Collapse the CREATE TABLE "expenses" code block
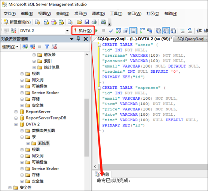The image size is (208, 191). [100, 88]
